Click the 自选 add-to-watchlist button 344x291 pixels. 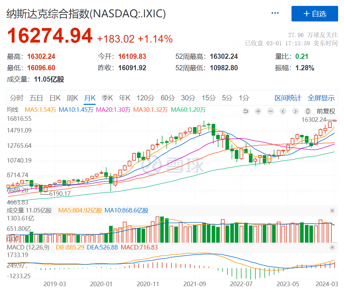pos(315,14)
